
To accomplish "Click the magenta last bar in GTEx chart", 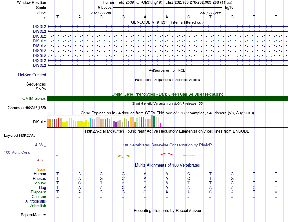I will tap(161, 125).
